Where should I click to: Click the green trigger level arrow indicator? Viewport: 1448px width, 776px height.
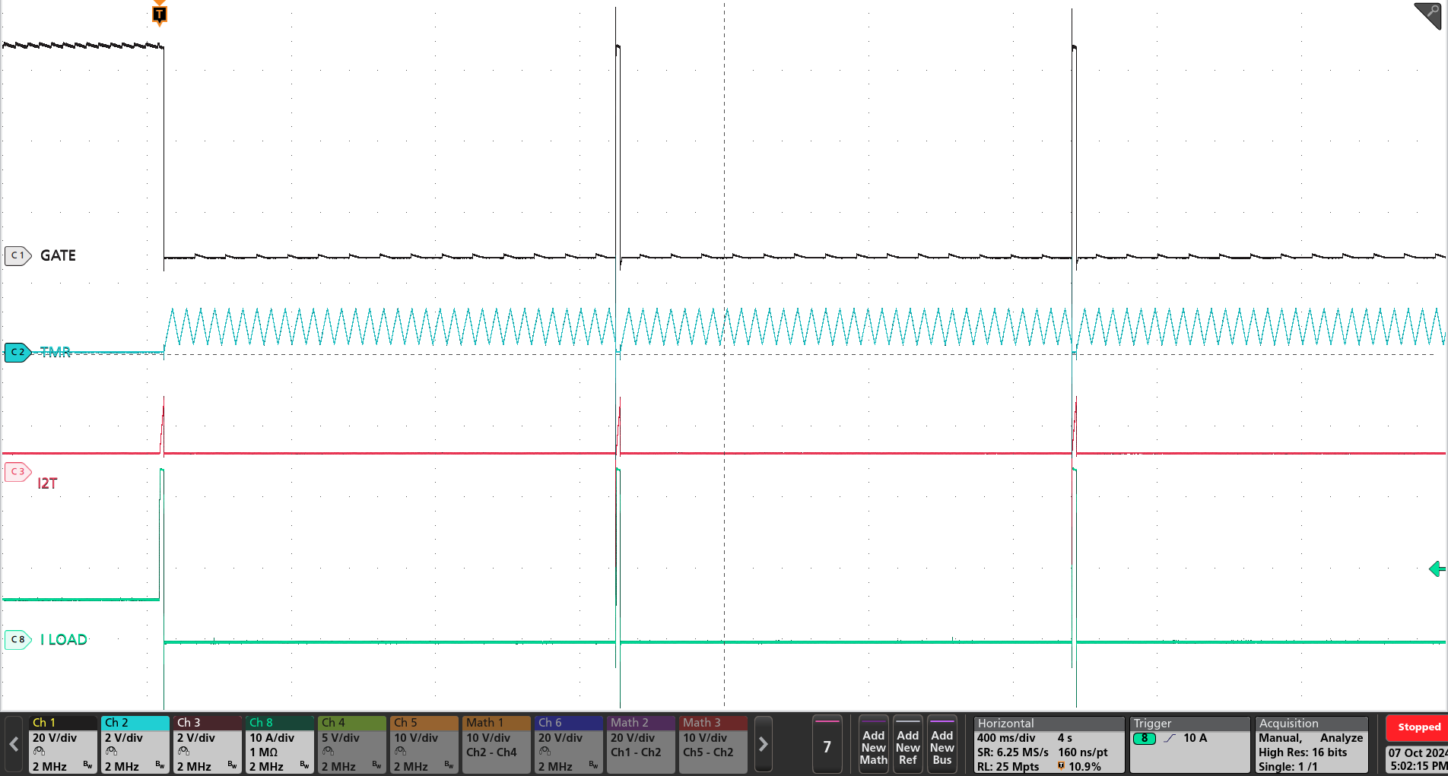(x=1436, y=569)
